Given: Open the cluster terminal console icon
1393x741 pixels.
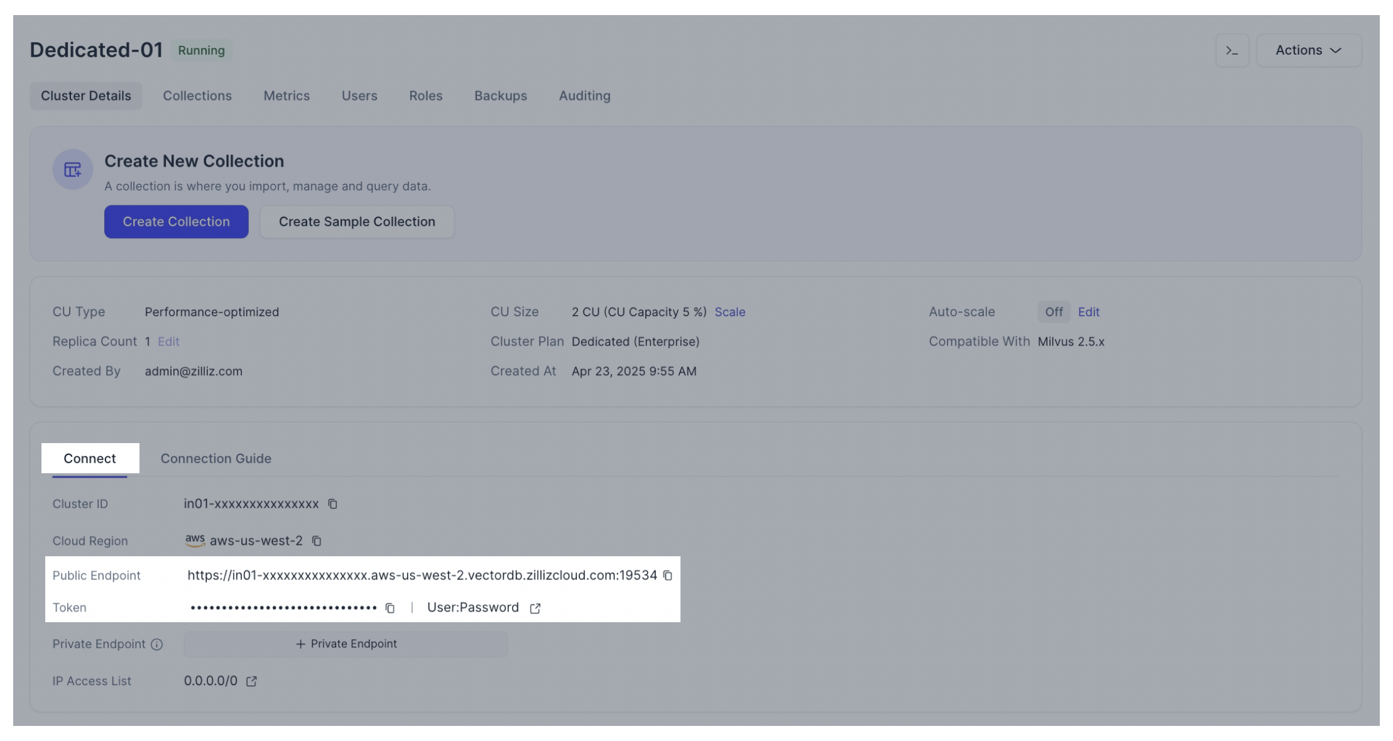Looking at the screenshot, I should [1232, 50].
